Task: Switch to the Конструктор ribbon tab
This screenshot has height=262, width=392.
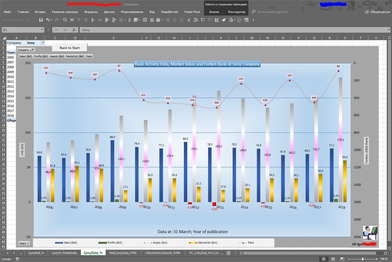Action: (x=237, y=12)
